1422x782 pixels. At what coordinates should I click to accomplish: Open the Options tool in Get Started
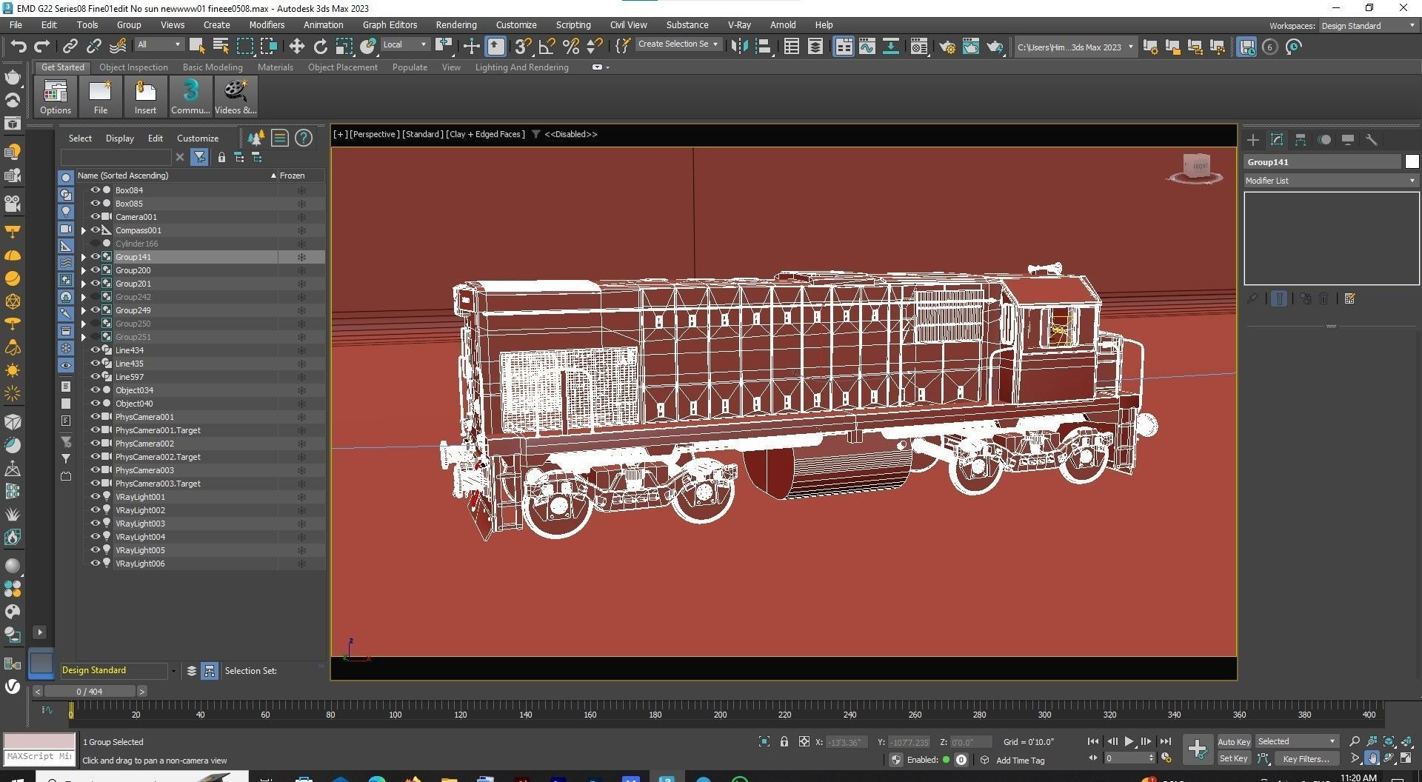(56, 97)
